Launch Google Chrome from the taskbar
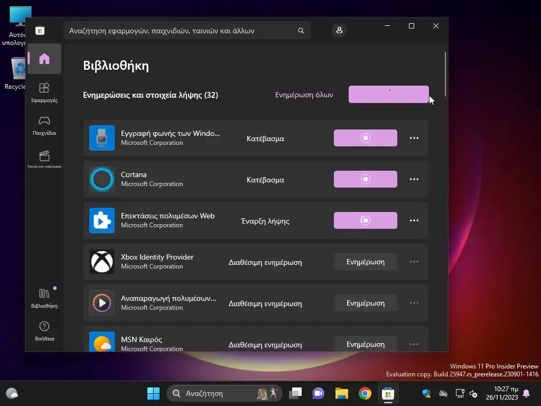541x406 pixels. pos(365,393)
